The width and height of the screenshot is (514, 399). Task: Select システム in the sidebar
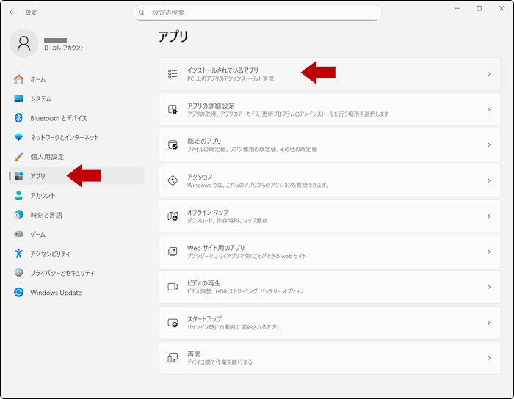click(x=40, y=99)
